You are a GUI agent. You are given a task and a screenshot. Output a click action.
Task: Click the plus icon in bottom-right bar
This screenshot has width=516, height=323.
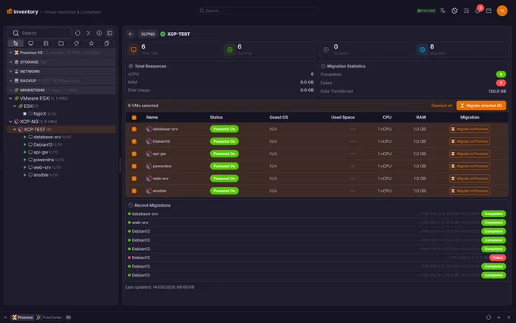(499, 318)
